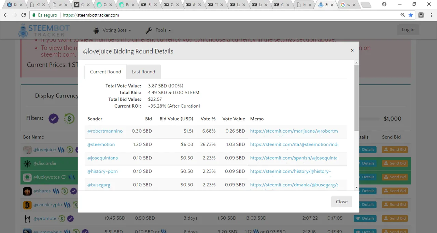
Task: Open Details for the @ipromote row
Action: pos(365,218)
